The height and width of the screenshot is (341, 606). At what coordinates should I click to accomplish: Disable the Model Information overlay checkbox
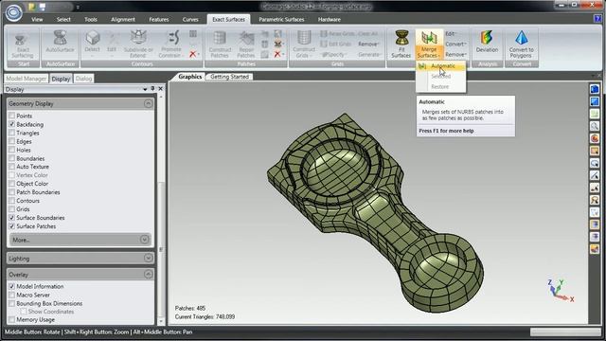pos(12,286)
